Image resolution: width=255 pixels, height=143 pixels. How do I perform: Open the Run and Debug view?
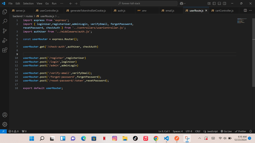coord(5,40)
